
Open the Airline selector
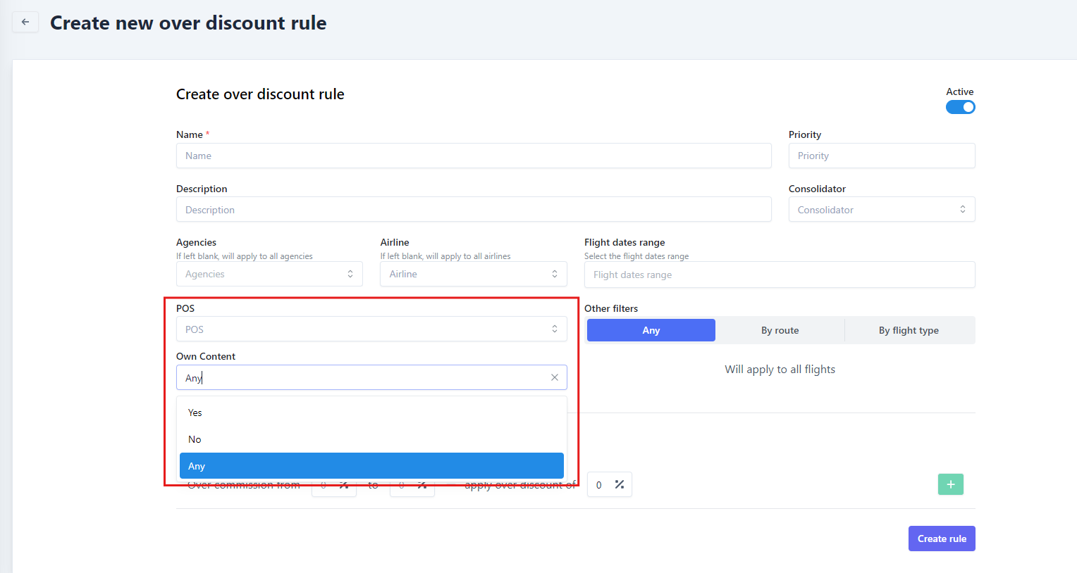pyautogui.click(x=473, y=274)
